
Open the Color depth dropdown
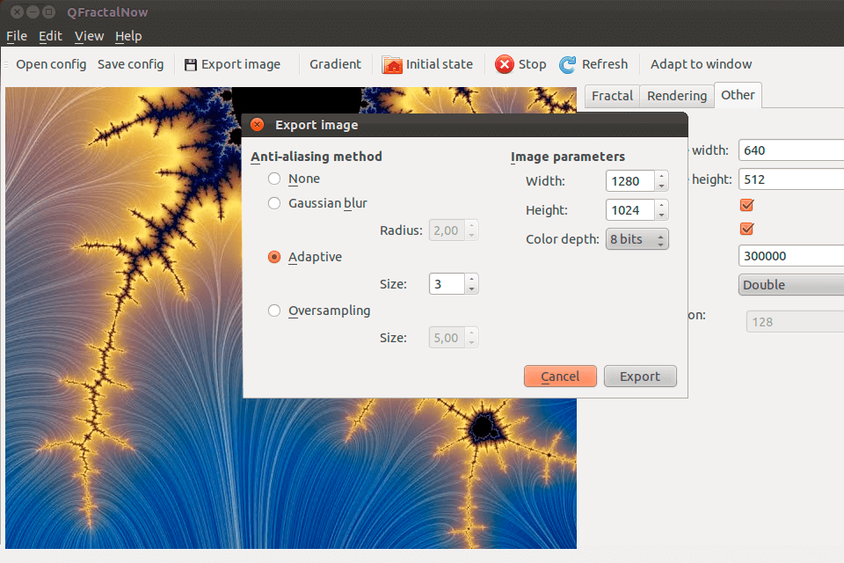pos(637,239)
